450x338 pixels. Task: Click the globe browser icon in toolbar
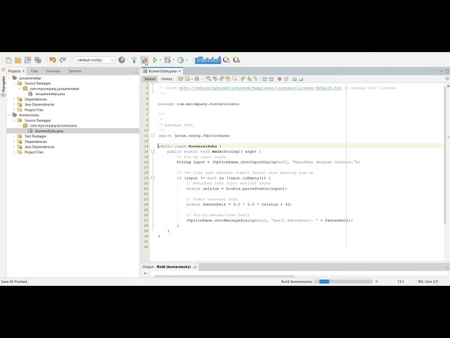click(122, 60)
